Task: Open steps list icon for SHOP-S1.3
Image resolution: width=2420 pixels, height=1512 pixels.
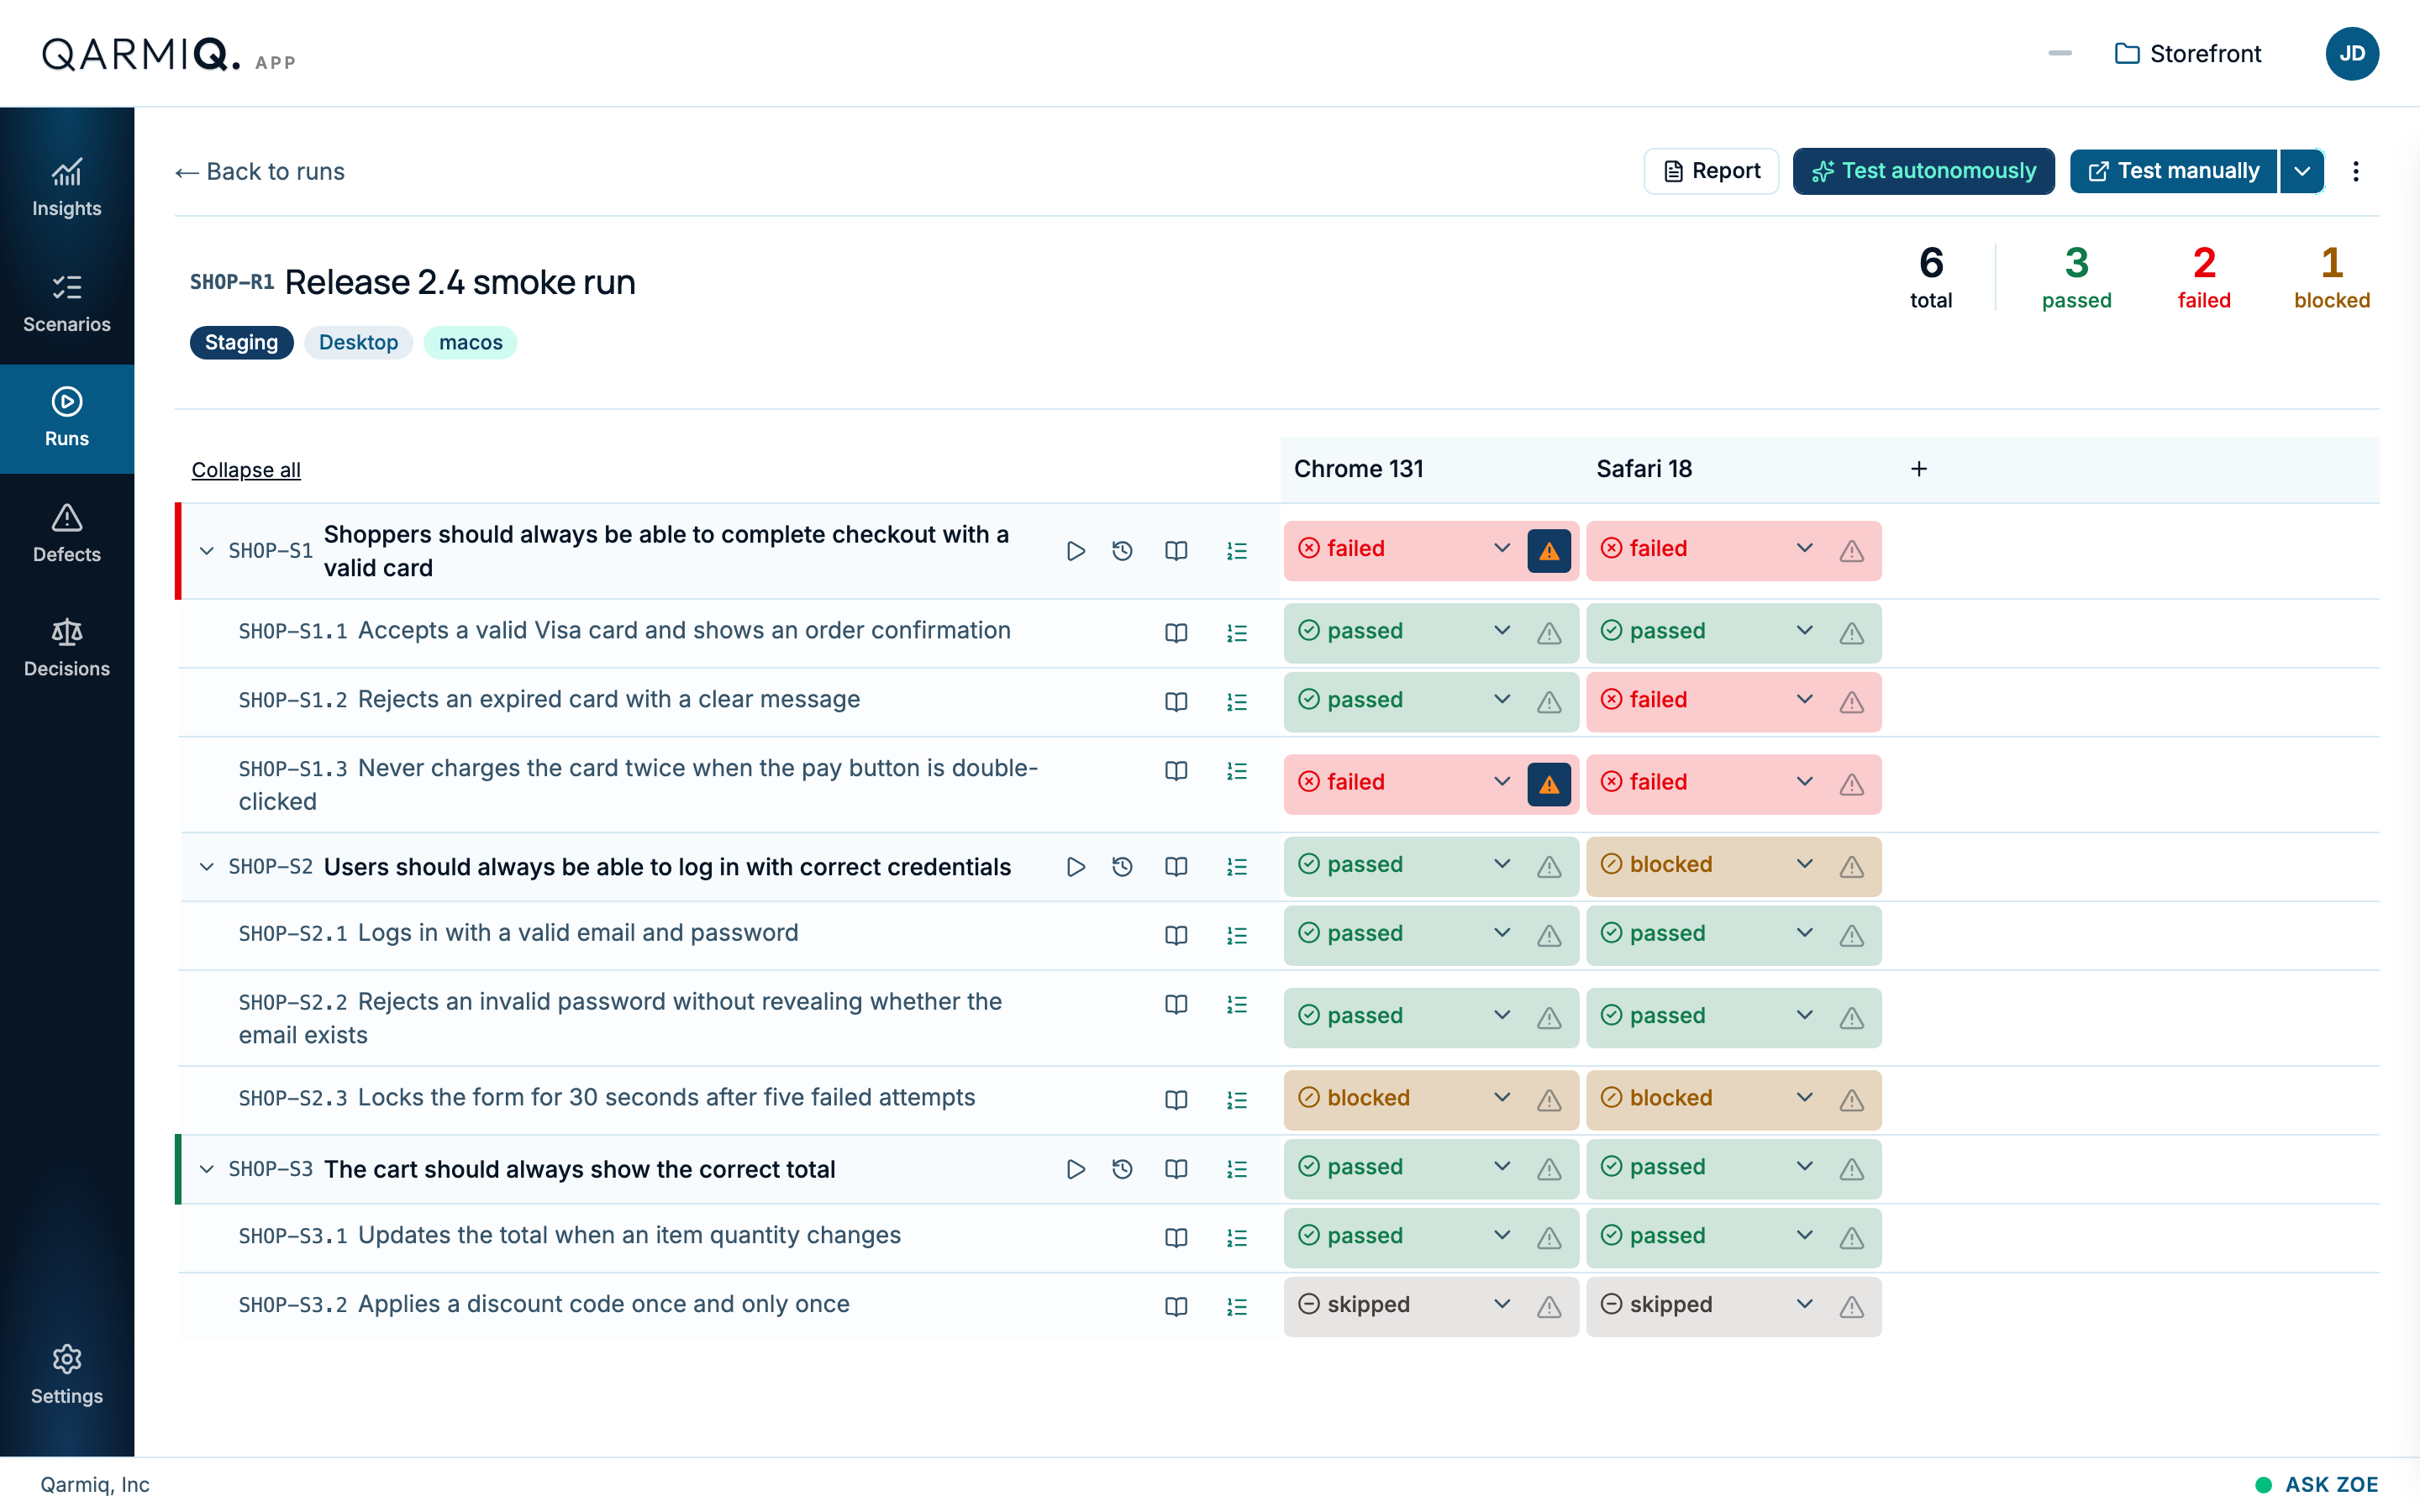Action: 1237,771
